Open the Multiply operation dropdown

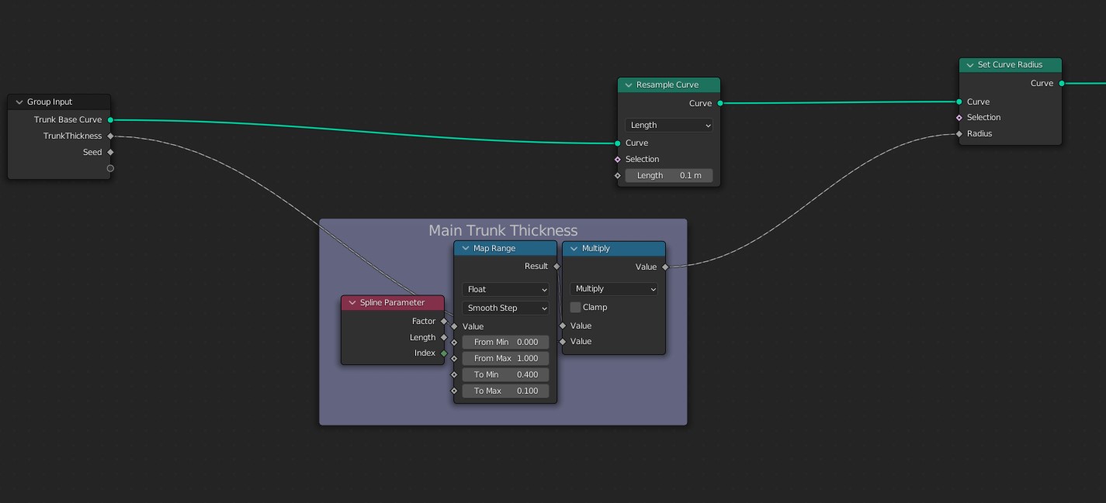point(614,288)
